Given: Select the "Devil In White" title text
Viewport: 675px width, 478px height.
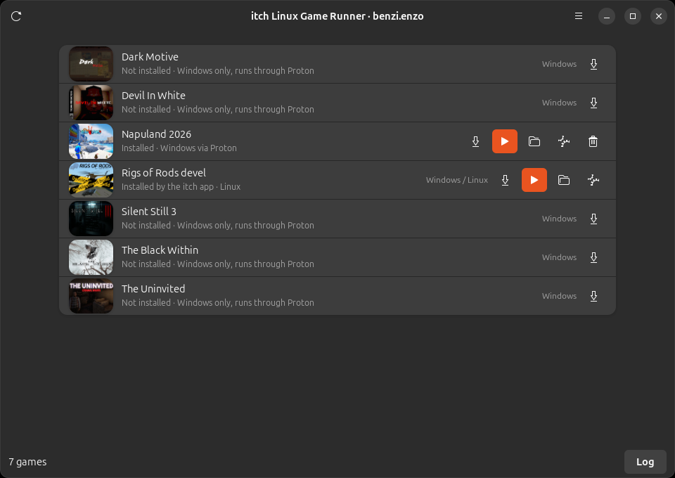Looking at the screenshot, I should (153, 96).
